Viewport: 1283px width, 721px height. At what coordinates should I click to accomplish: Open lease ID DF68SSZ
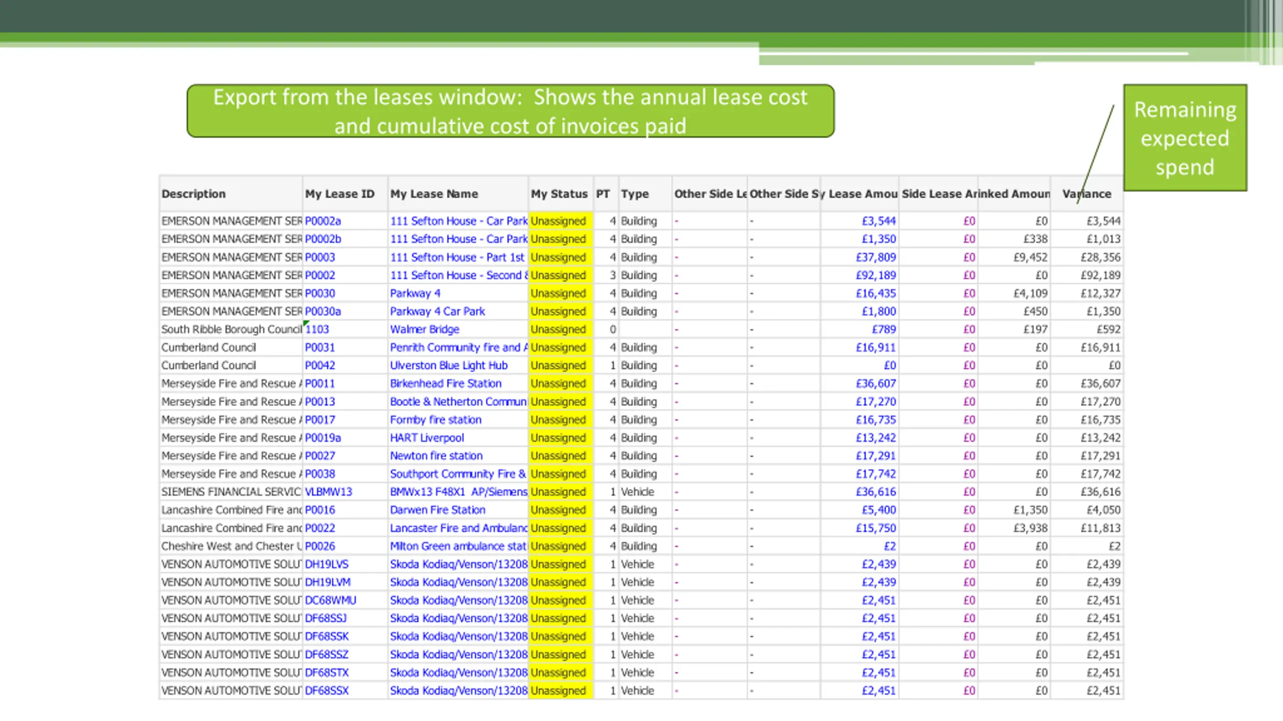click(327, 654)
